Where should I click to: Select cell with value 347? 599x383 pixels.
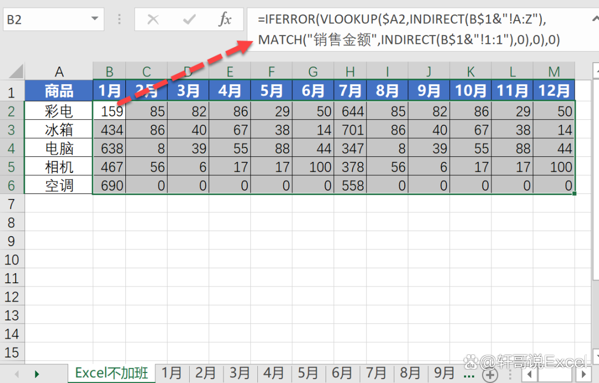click(x=350, y=148)
